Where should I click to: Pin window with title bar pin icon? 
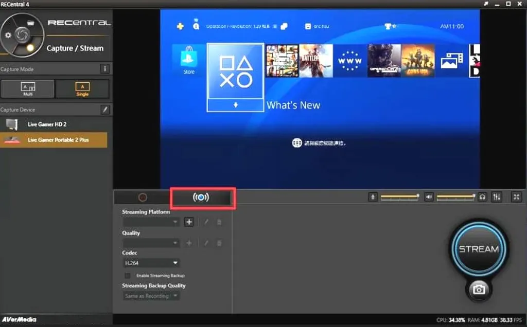486,4
